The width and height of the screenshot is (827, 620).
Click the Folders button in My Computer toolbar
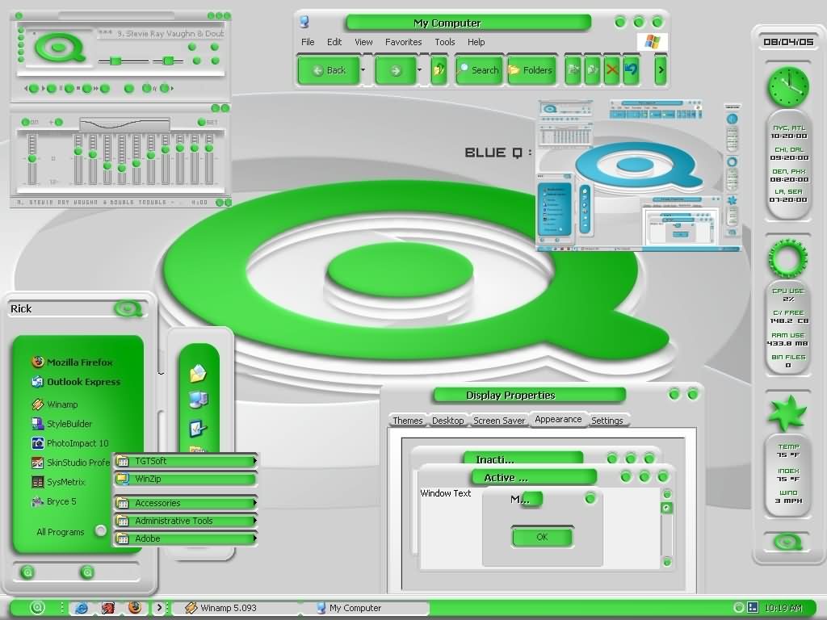tap(531, 70)
